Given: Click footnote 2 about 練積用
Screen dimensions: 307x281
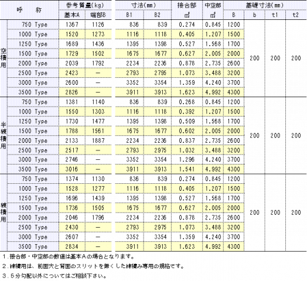Looking at the screenshot, I should click(93, 266).
